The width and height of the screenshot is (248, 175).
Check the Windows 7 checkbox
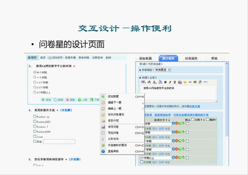[x=35, y=126]
